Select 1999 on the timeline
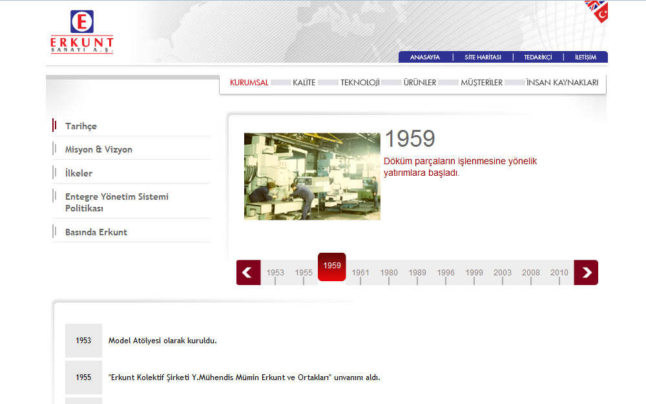 click(x=474, y=273)
